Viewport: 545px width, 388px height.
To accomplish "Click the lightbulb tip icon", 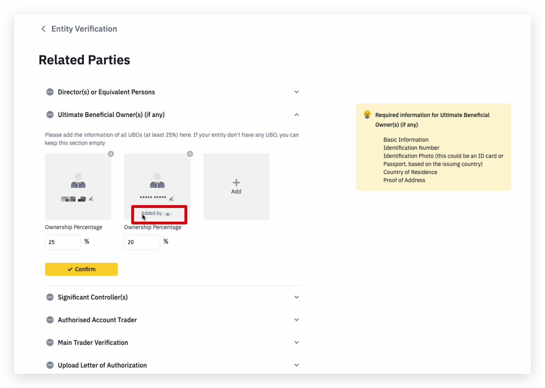I will (367, 115).
